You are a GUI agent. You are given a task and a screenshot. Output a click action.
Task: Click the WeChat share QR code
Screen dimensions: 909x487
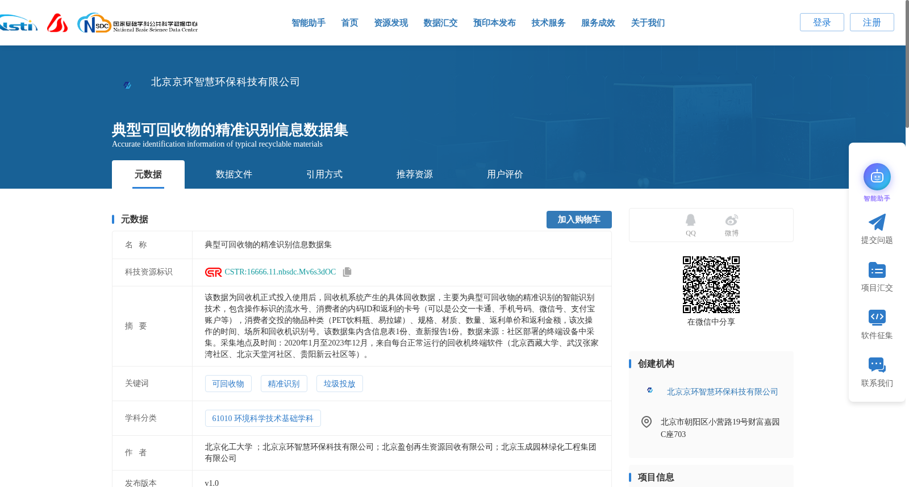711,285
